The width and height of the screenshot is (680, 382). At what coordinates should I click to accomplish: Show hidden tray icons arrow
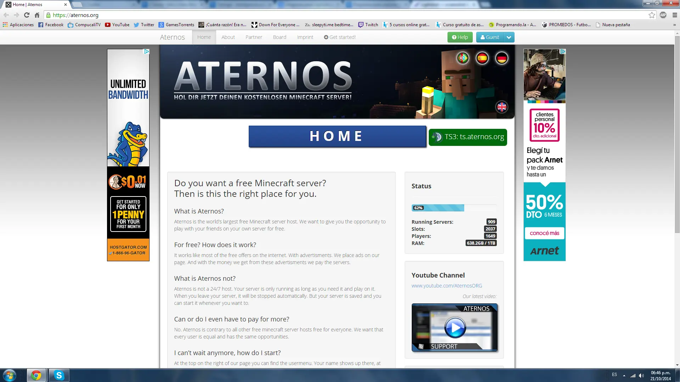pos(624,376)
